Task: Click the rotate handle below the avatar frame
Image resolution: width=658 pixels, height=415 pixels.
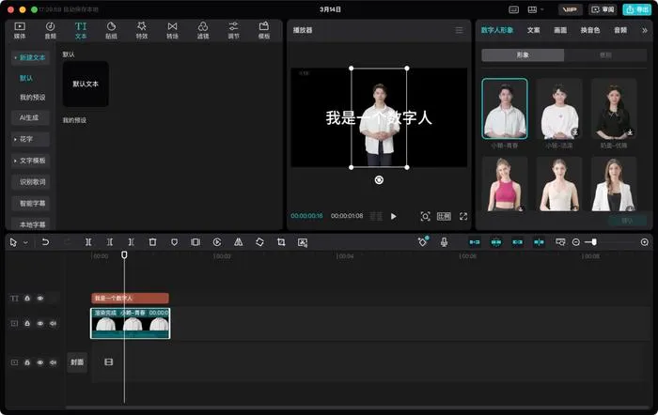Action: coord(379,179)
